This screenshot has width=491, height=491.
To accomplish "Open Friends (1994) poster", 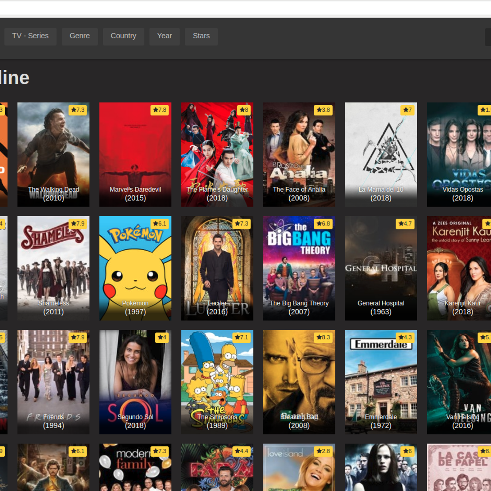I will (x=53, y=382).
